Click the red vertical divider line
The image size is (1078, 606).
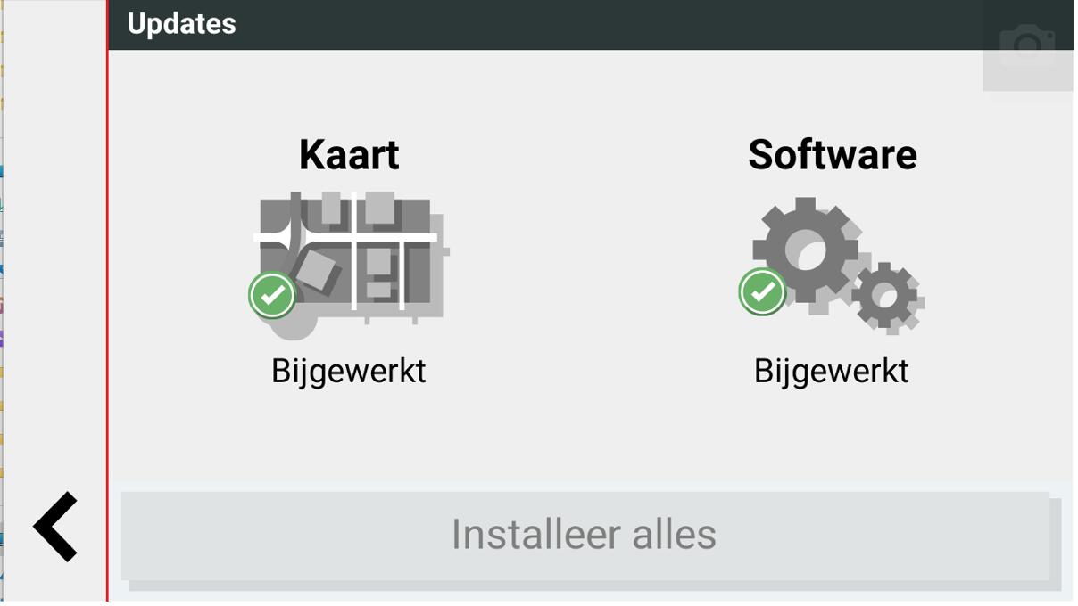107,303
